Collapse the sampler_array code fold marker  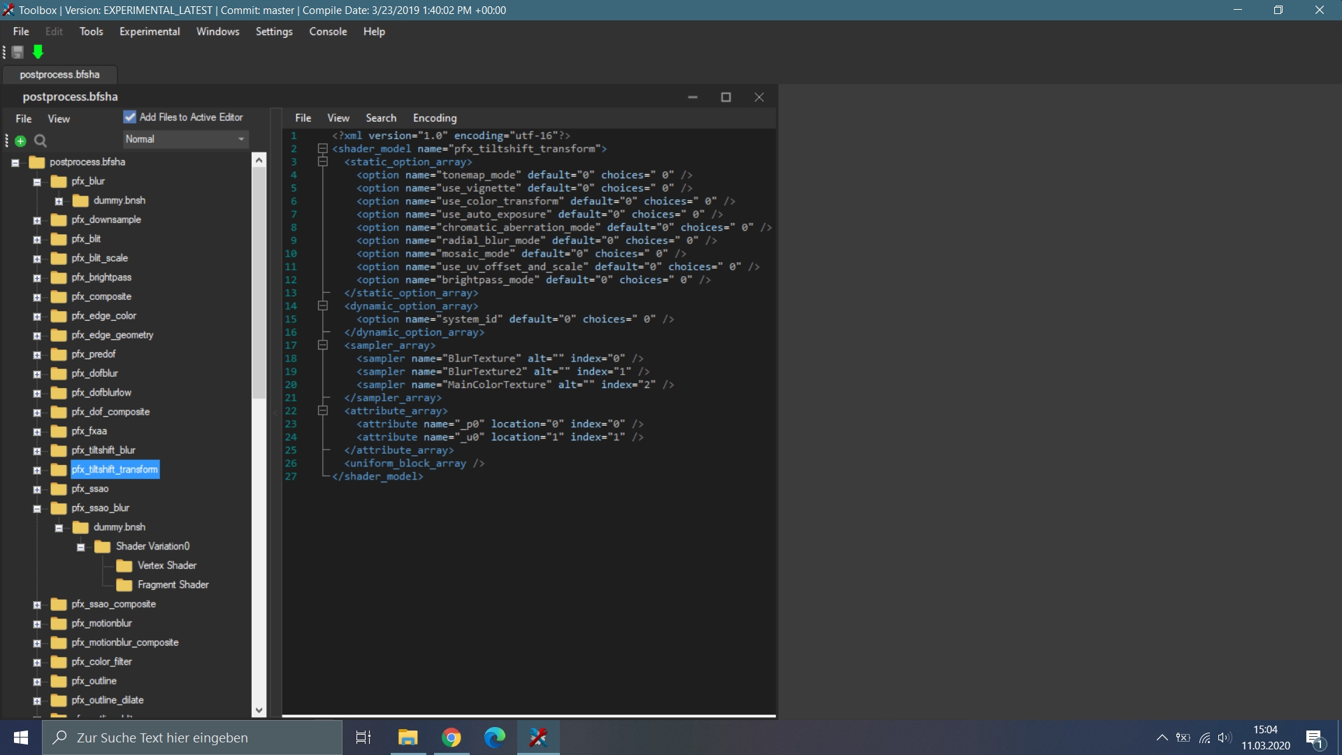point(323,345)
